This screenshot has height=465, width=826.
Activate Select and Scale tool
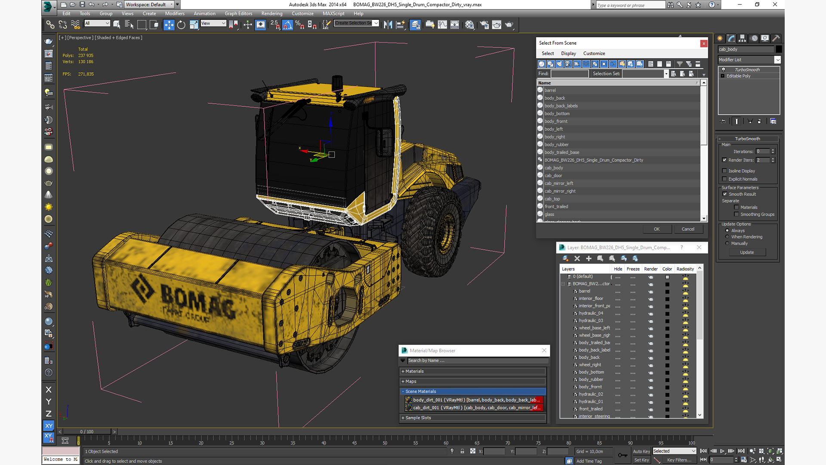[194, 25]
